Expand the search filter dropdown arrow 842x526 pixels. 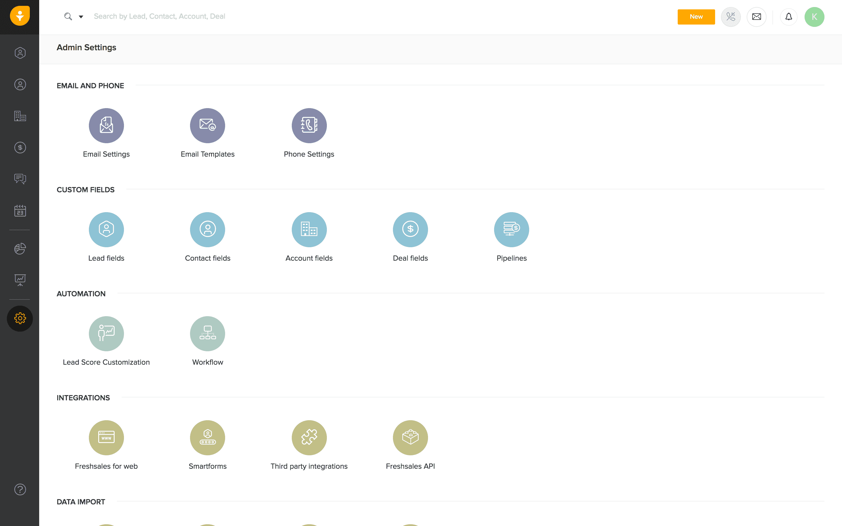pyautogui.click(x=81, y=17)
